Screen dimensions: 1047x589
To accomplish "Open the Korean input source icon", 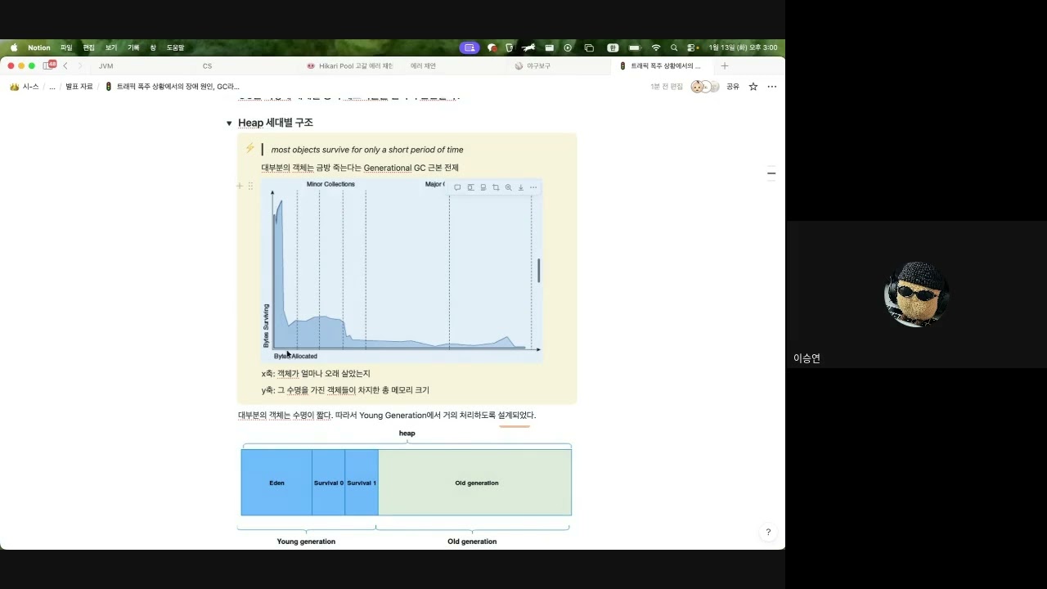I will pyautogui.click(x=613, y=47).
